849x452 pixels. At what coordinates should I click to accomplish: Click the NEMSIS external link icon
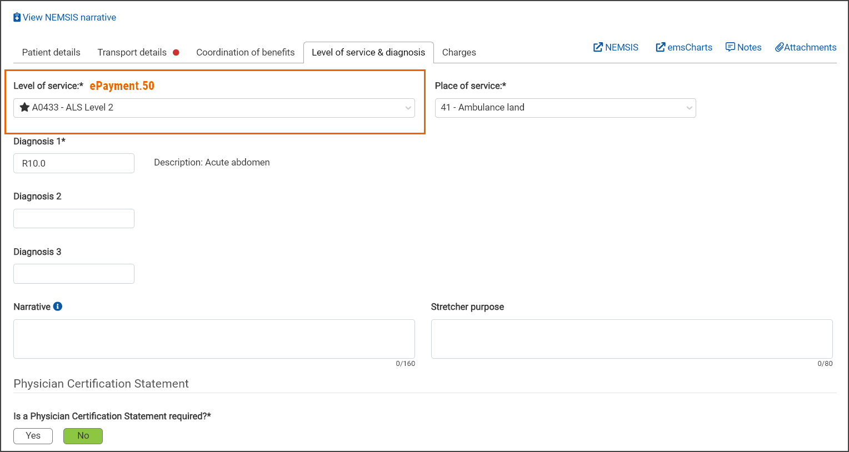pos(598,48)
